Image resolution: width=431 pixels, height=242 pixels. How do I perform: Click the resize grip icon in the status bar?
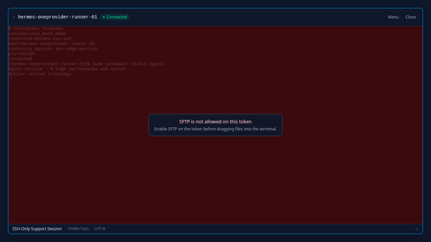(x=417, y=229)
